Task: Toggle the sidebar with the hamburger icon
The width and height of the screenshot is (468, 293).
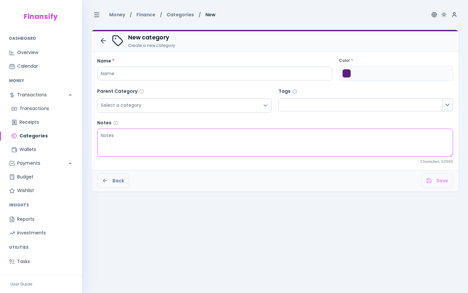Action: 97,15
